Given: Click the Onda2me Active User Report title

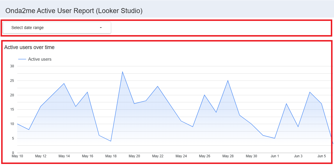Looking at the screenshot, I should click(74, 11).
